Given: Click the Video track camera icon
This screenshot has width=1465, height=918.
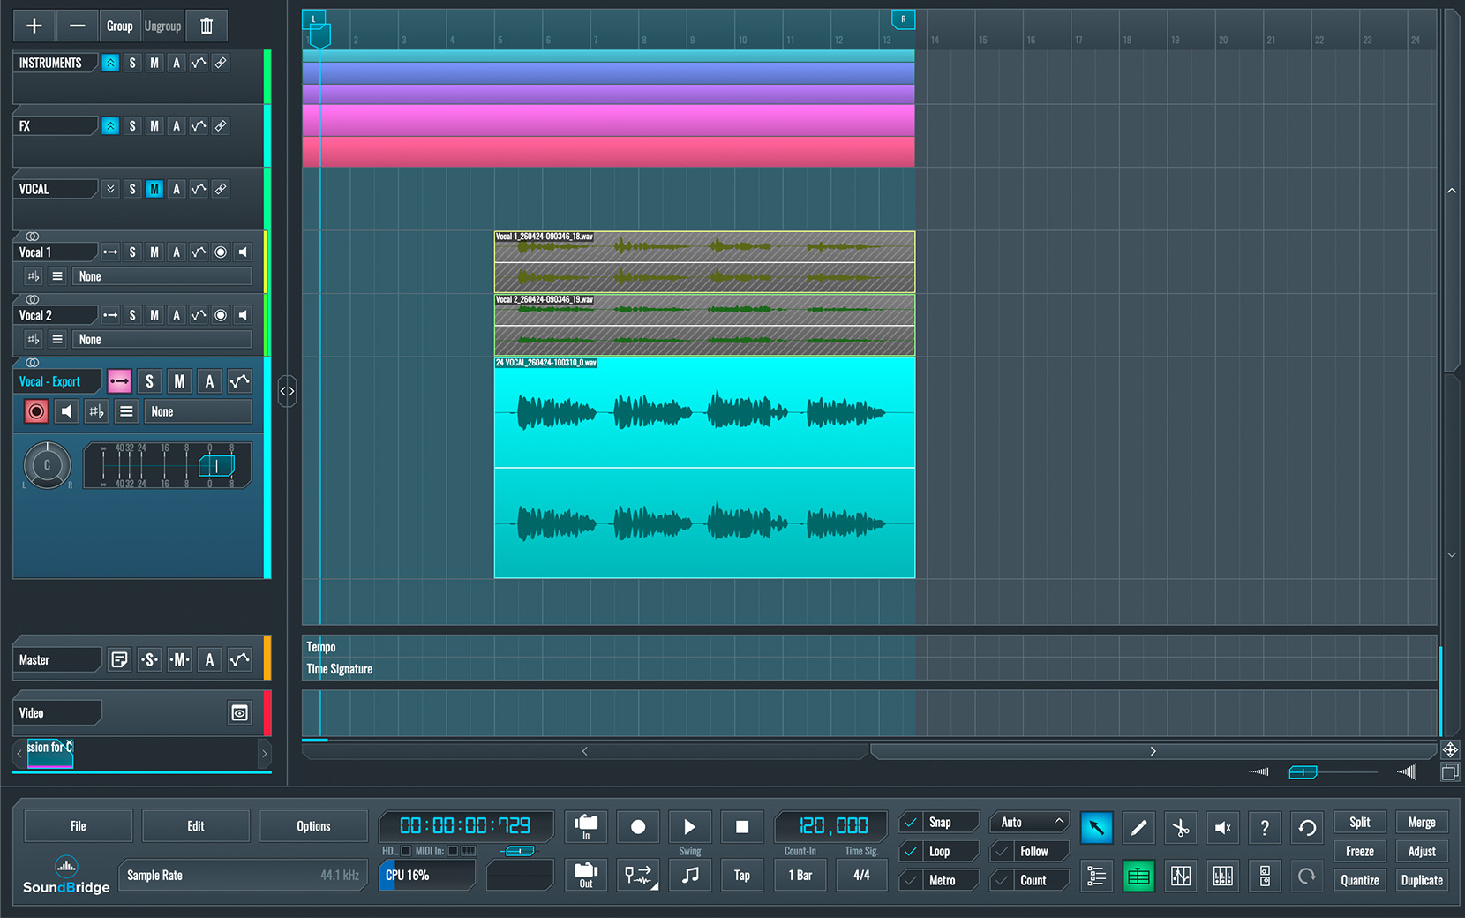Looking at the screenshot, I should pyautogui.click(x=239, y=713).
